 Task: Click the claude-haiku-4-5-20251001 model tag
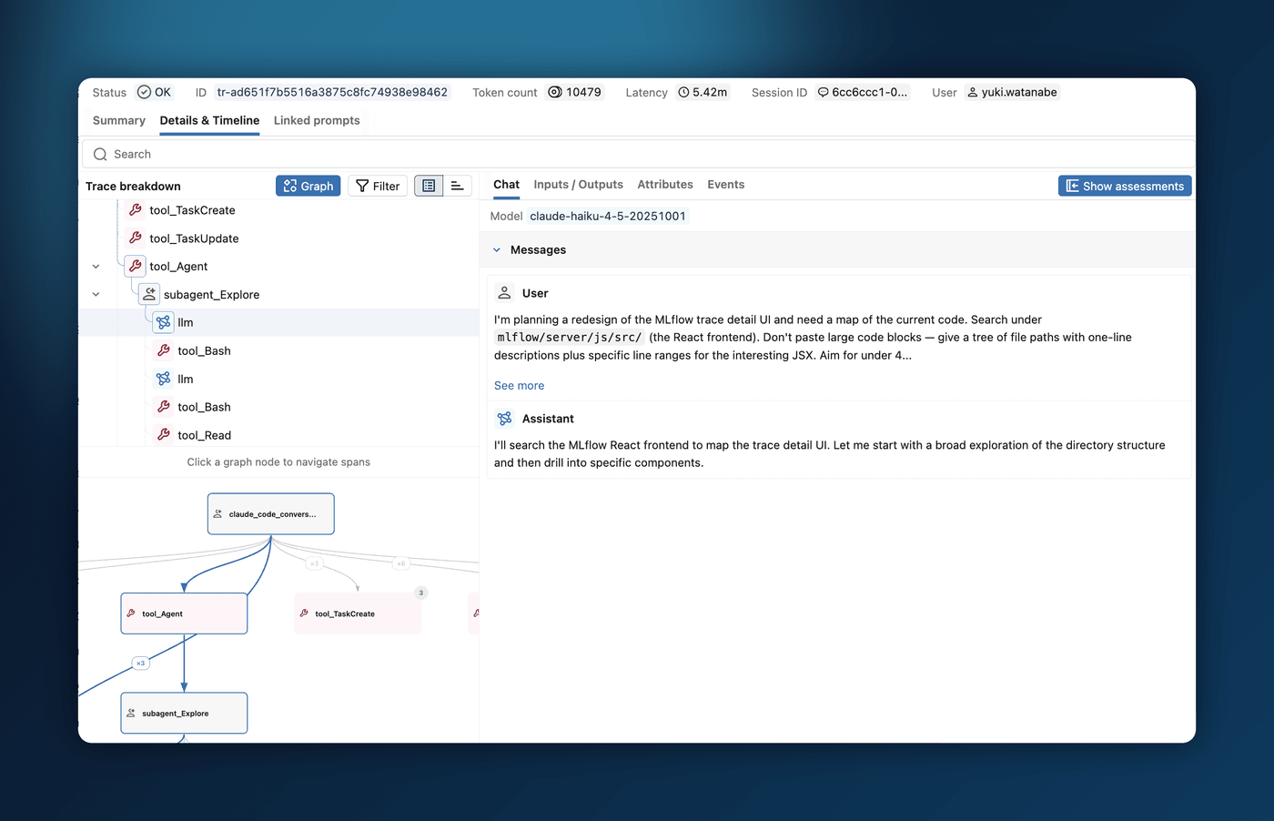[608, 216]
